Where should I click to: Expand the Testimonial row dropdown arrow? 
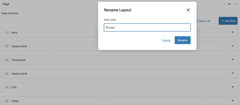click(233, 60)
